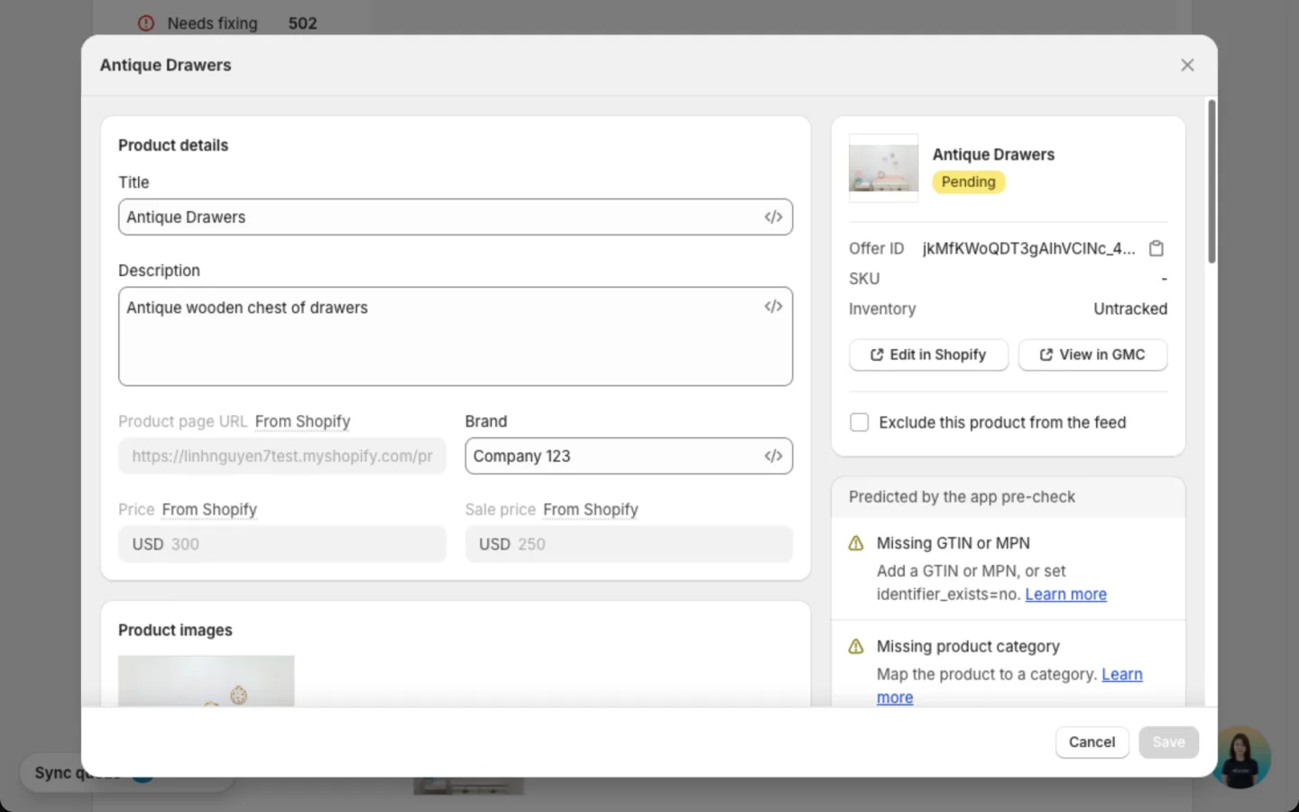Image resolution: width=1299 pixels, height=812 pixels.
Task: Click the truncated Offer ID value
Action: (1028, 248)
